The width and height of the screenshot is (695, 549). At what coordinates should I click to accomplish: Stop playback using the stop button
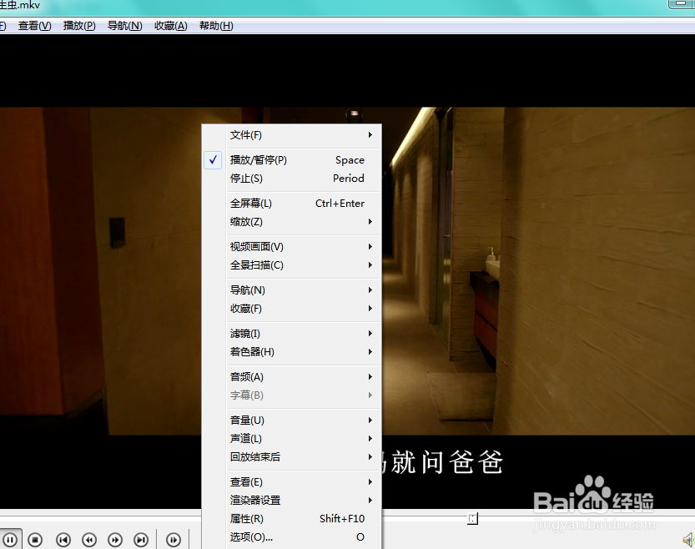point(35,540)
